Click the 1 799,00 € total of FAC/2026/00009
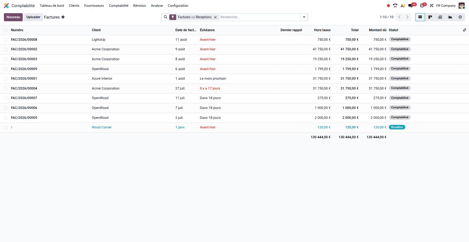469x242 pixels. point(351,69)
